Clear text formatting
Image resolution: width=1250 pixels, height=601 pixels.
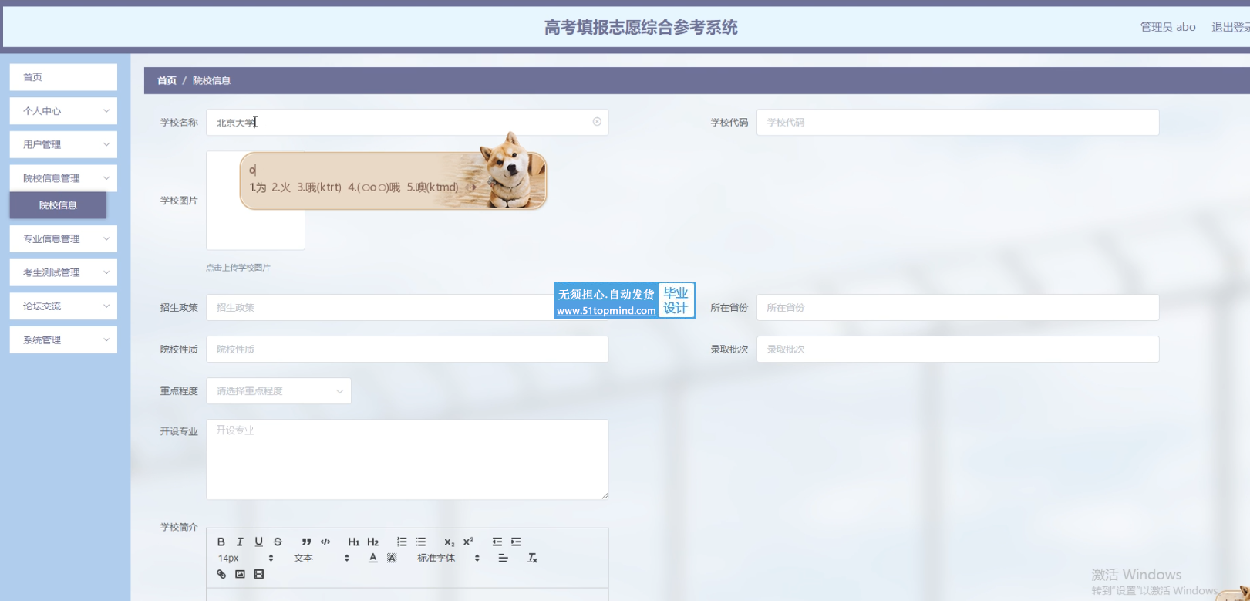[x=532, y=558]
